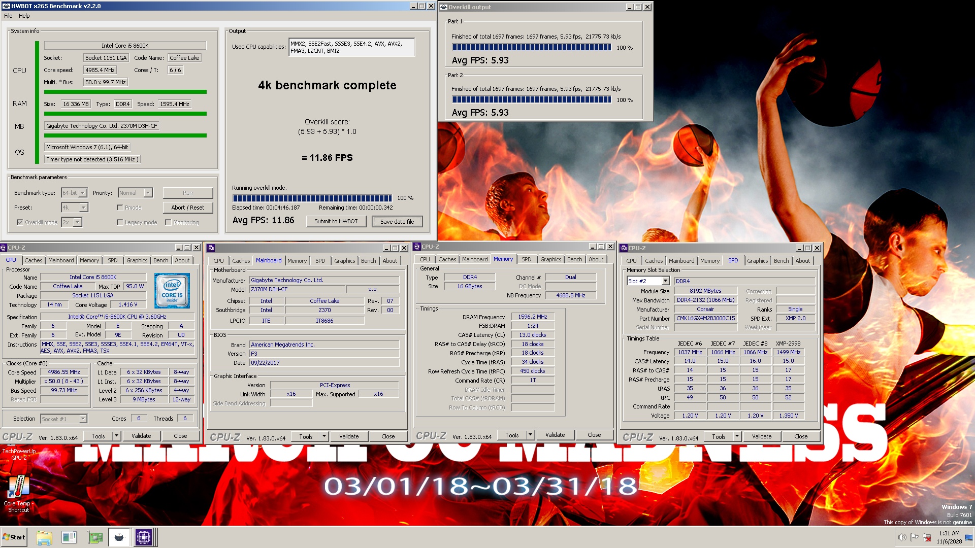Viewport: 975px width, 548px height.
Task: Click the overkill mode progress bar
Action: [x=312, y=198]
